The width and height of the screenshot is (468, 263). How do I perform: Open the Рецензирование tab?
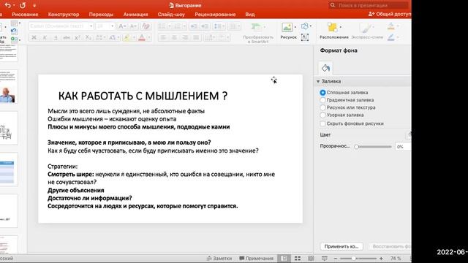[x=215, y=15]
